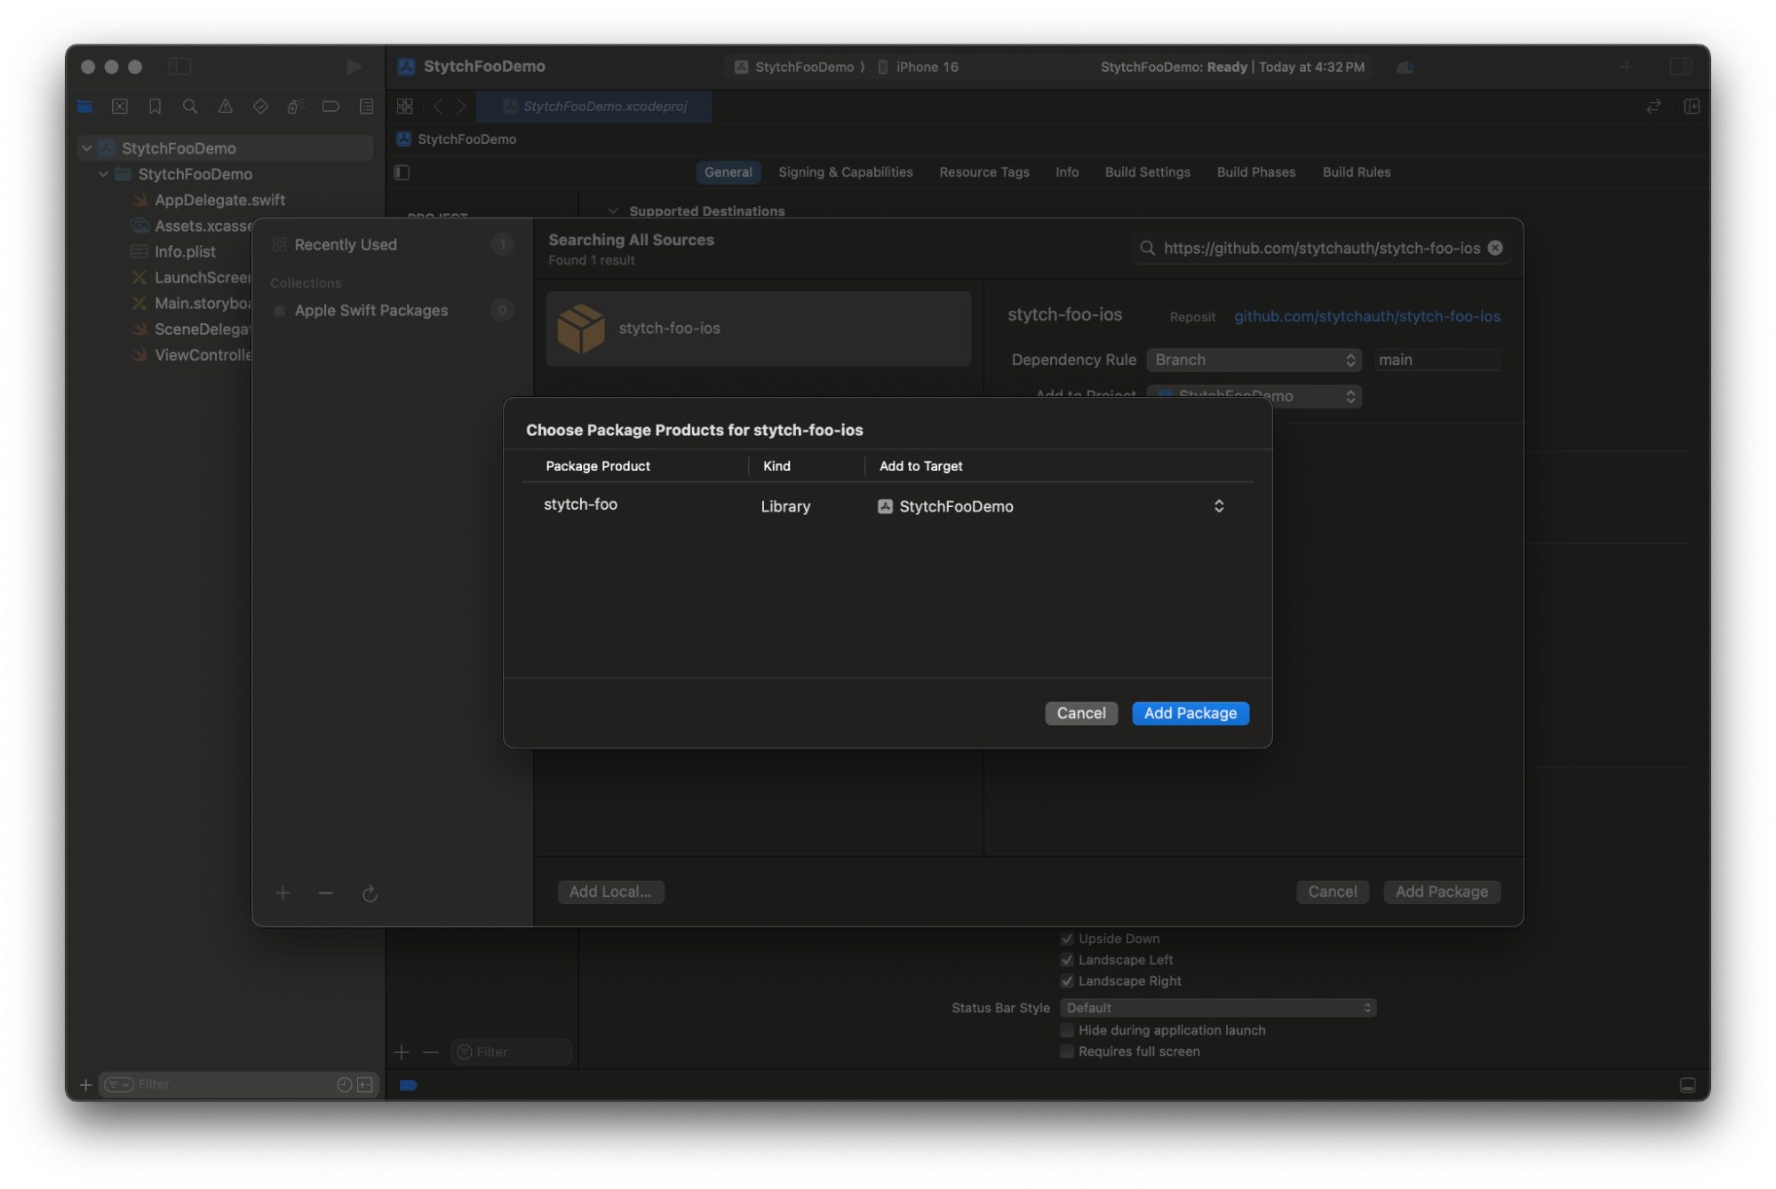The width and height of the screenshot is (1776, 1189).
Task: Open github.com/stytchauth/stytch-foo-ios repository link
Action: click(x=1366, y=316)
